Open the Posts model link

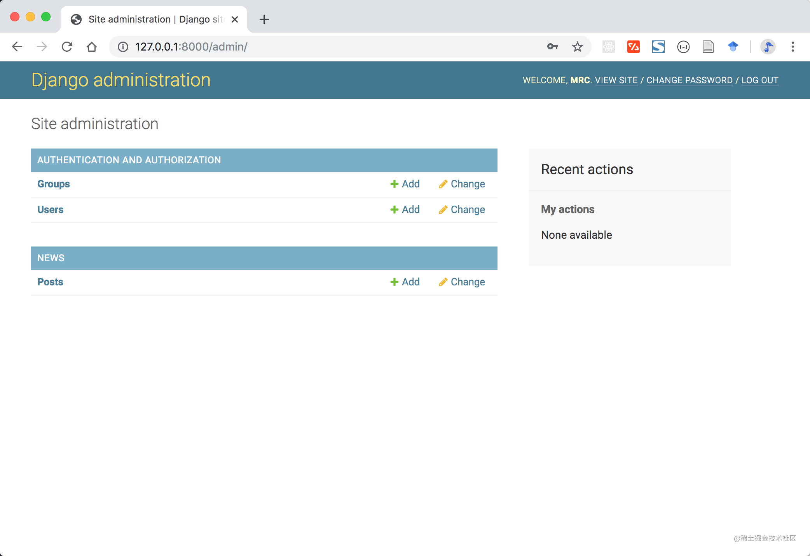click(50, 282)
